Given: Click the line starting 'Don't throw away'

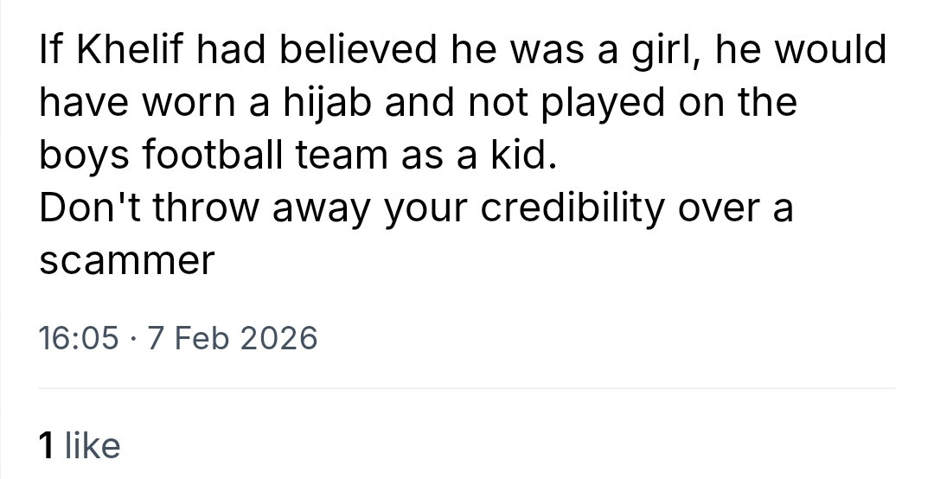Looking at the screenshot, I should [x=415, y=209].
